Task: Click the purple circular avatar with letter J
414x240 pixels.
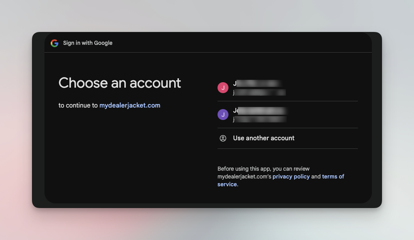Action: click(223, 114)
